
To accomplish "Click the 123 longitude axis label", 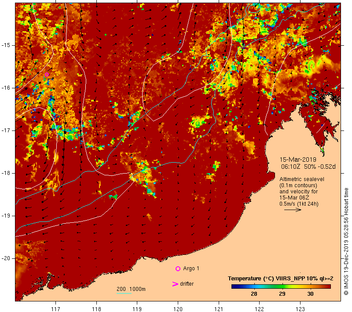I will tap(301, 309).
